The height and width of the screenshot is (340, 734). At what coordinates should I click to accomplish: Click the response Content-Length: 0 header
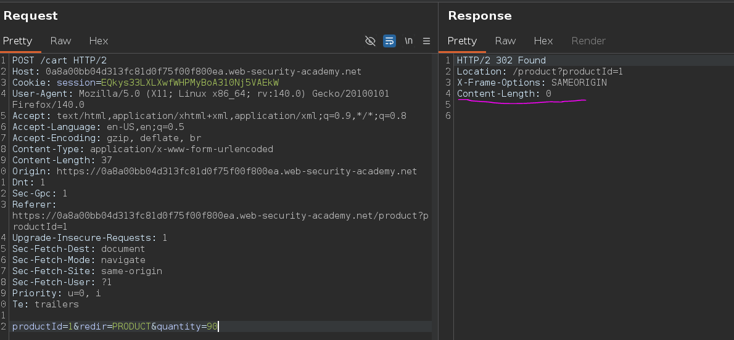coord(504,94)
